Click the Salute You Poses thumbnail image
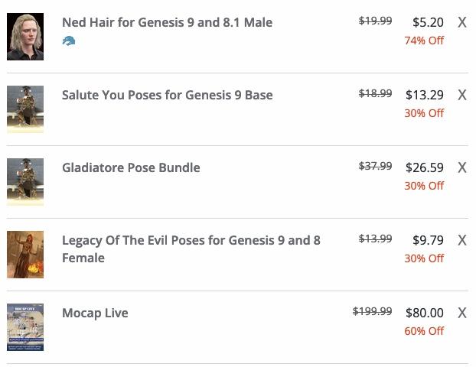Image resolution: width=476 pixels, height=367 pixels. tap(25, 109)
